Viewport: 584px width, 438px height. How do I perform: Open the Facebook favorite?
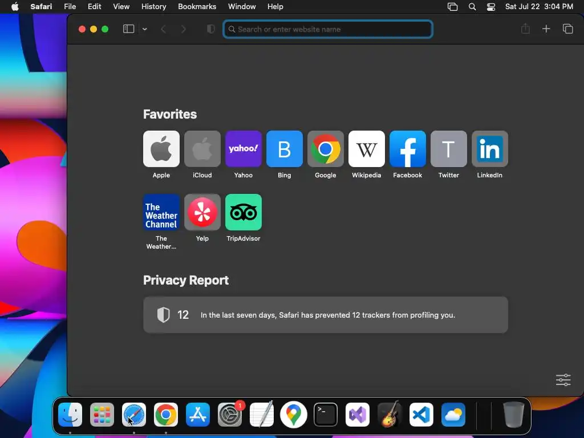tap(407, 149)
